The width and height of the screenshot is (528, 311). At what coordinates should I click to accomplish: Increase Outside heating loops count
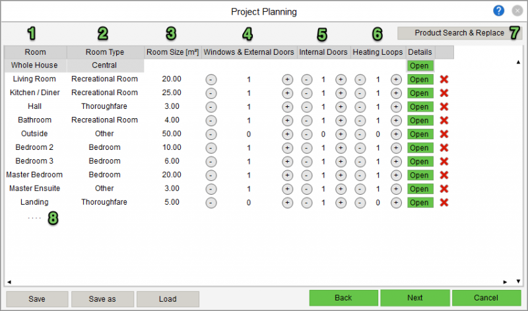[395, 134]
